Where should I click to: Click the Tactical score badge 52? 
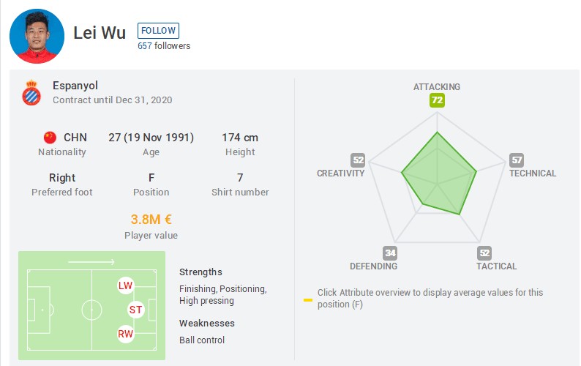[x=484, y=253]
